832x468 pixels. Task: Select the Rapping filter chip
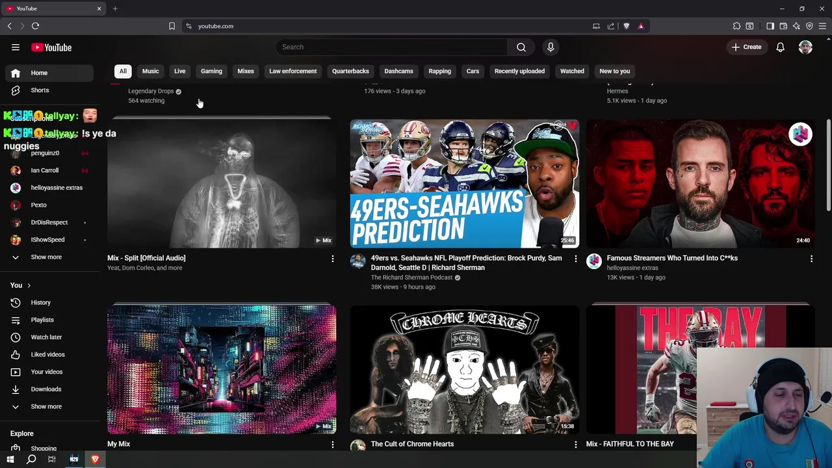pos(439,71)
